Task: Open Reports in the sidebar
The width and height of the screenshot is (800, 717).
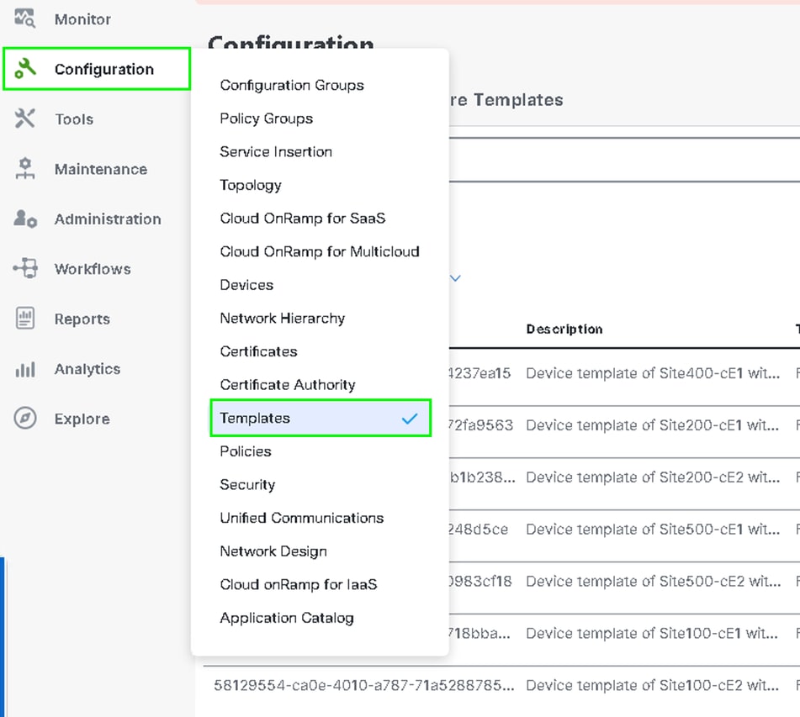Action: (82, 319)
